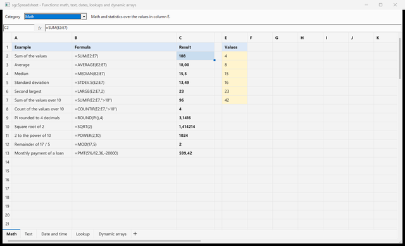This screenshot has height=246, width=405.
Task: Switch to the Math sheet tab
Action: coord(11,233)
